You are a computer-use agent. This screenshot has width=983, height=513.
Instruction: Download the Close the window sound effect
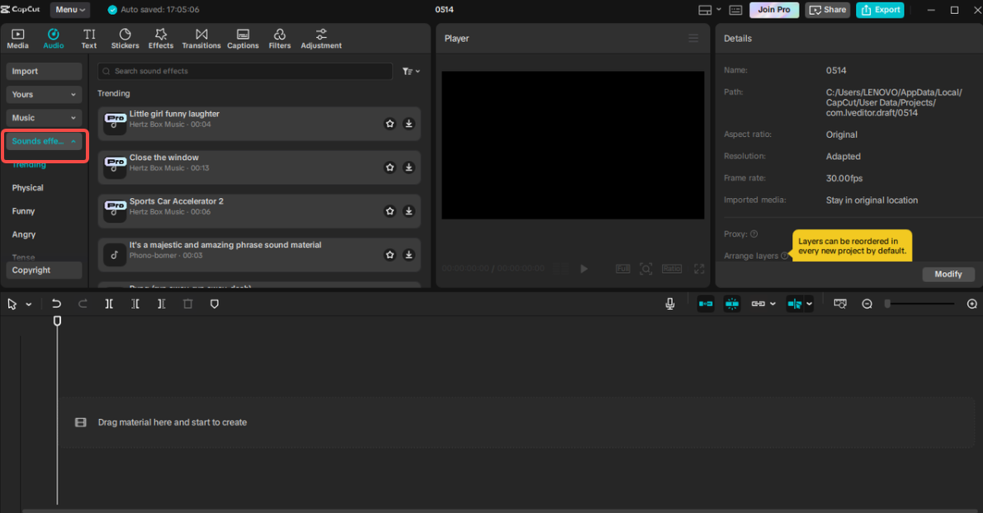(x=408, y=167)
